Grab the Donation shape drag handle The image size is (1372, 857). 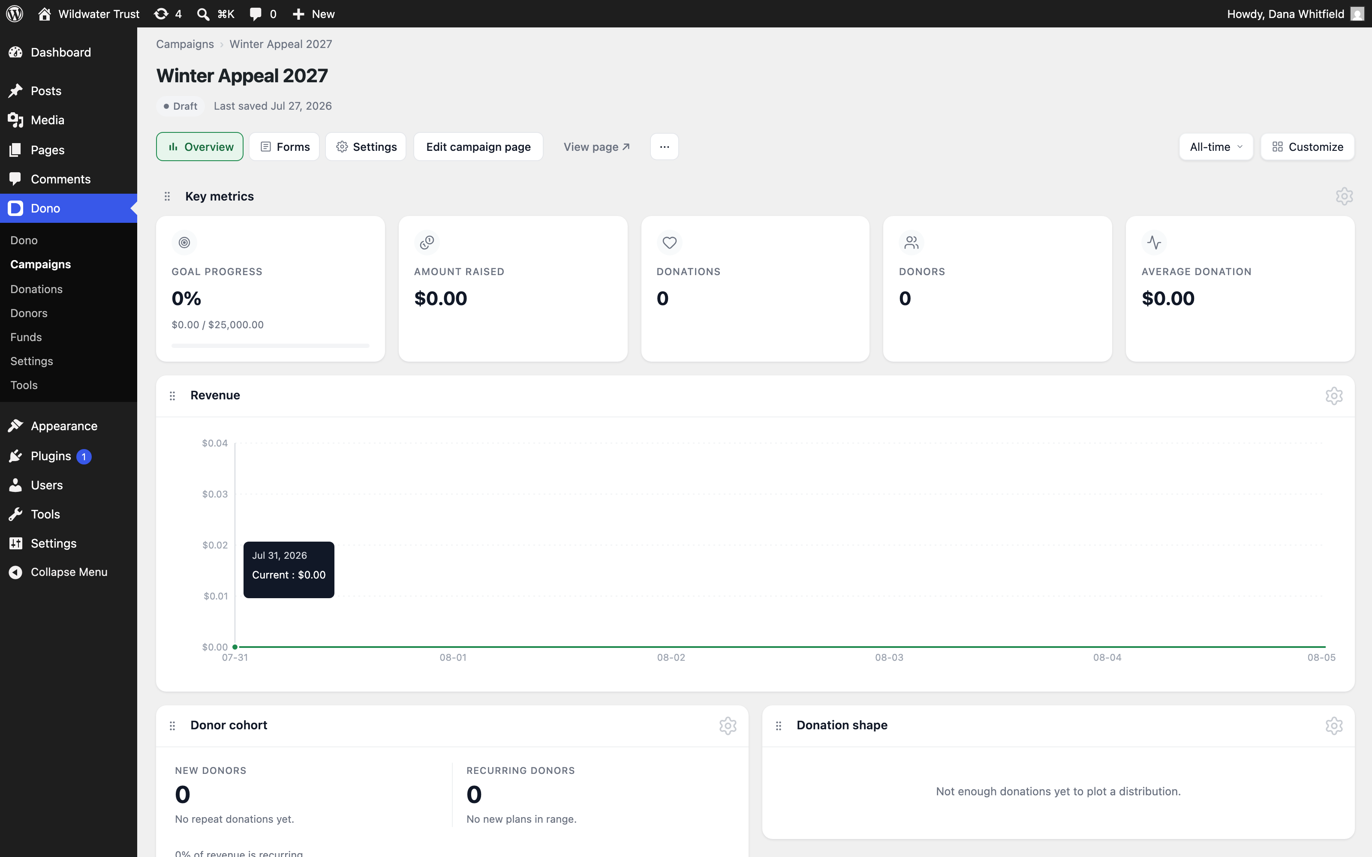[x=779, y=725]
